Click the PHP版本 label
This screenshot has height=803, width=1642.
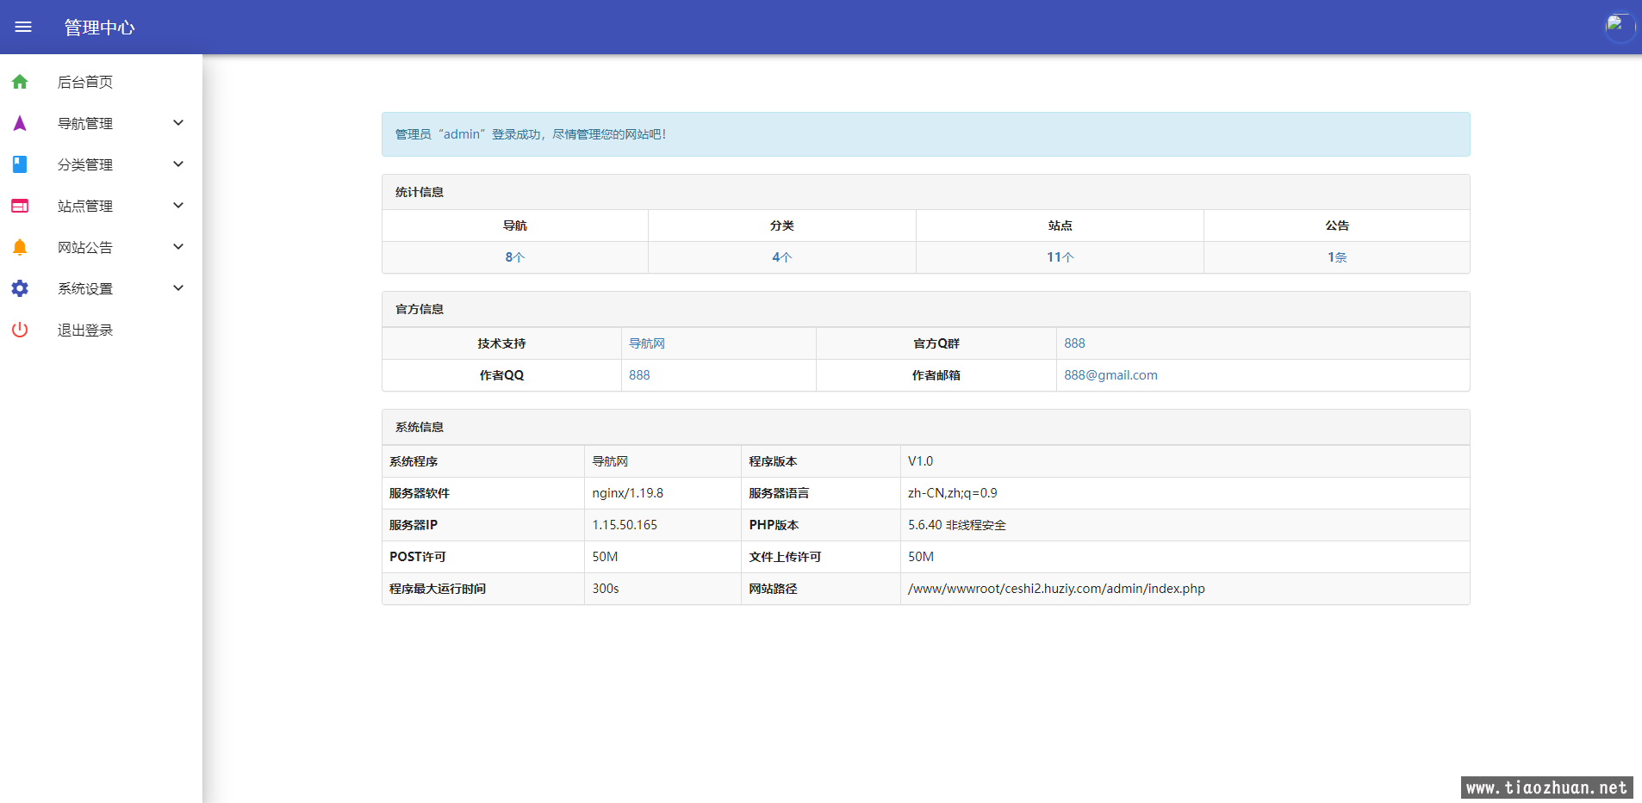coord(774,525)
